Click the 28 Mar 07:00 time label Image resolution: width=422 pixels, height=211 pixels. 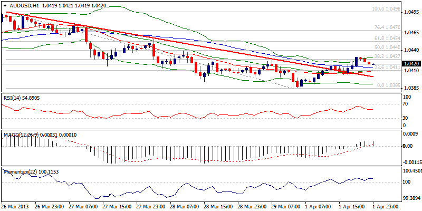coord(184,207)
